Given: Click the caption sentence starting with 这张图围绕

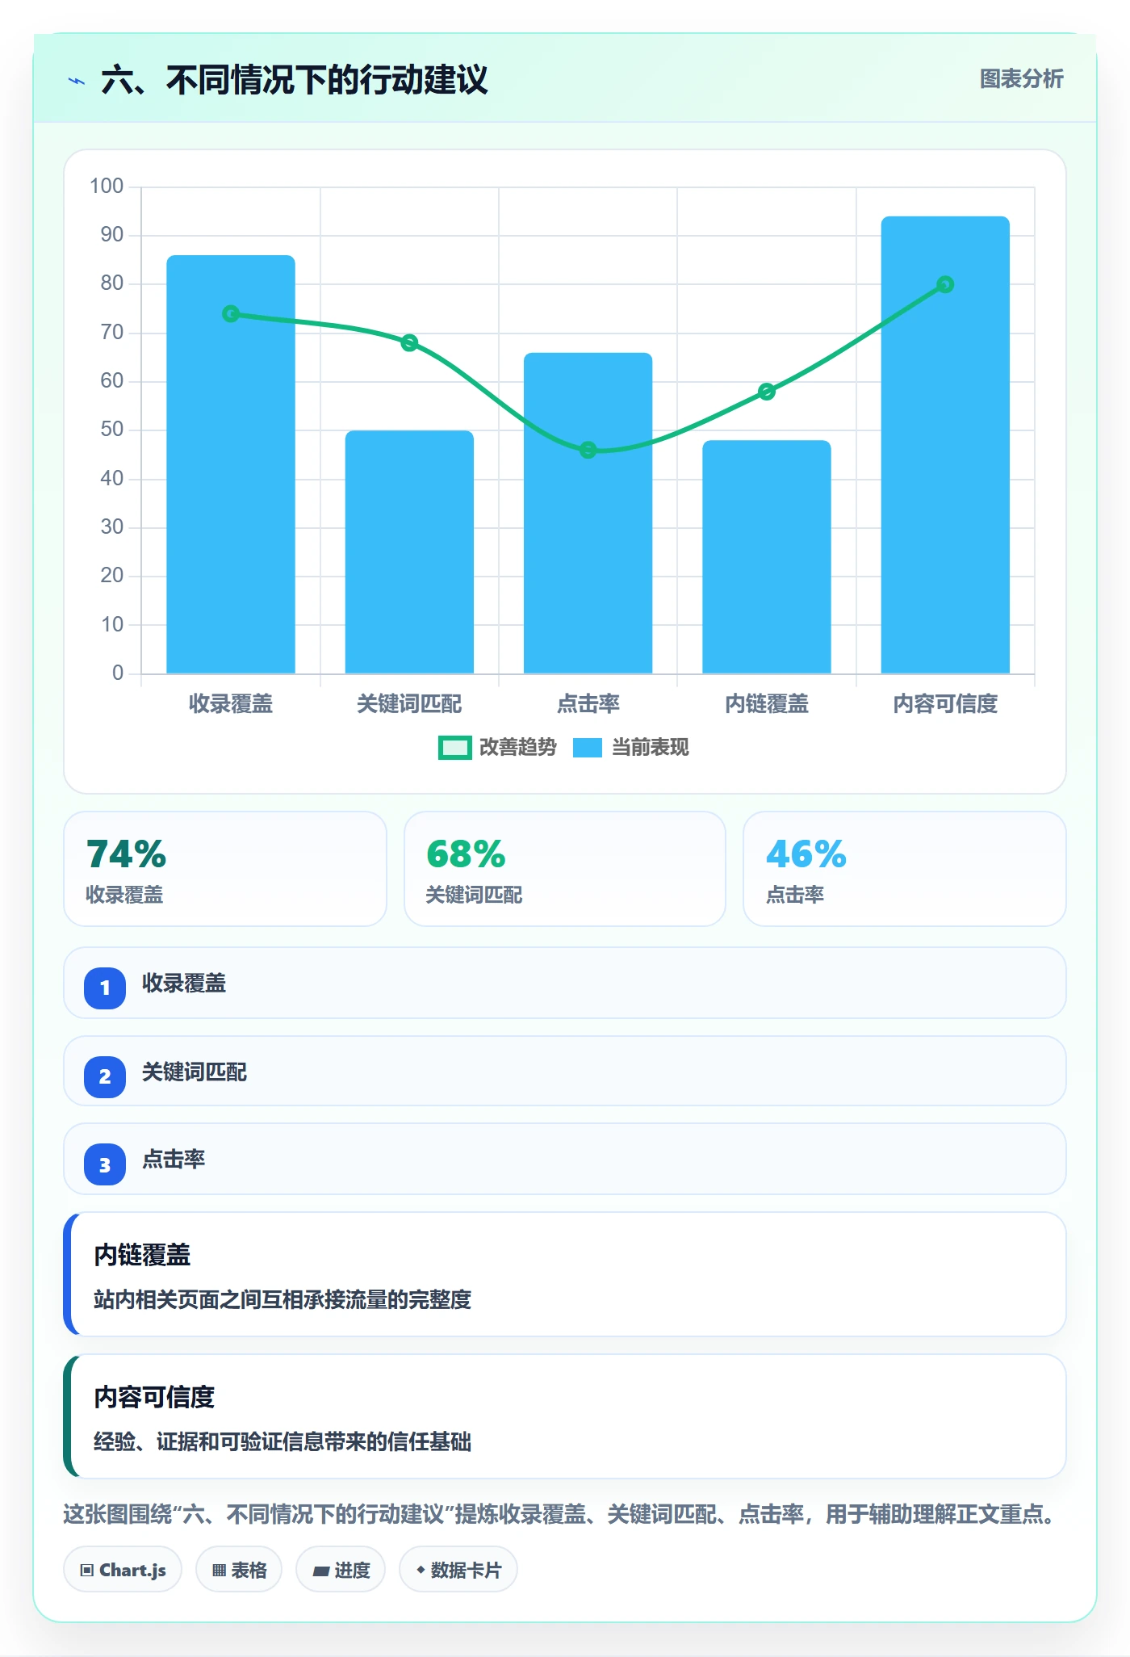Looking at the screenshot, I should (561, 1514).
